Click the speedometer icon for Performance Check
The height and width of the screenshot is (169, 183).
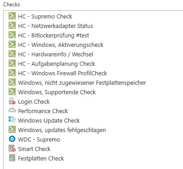(x=12, y=111)
